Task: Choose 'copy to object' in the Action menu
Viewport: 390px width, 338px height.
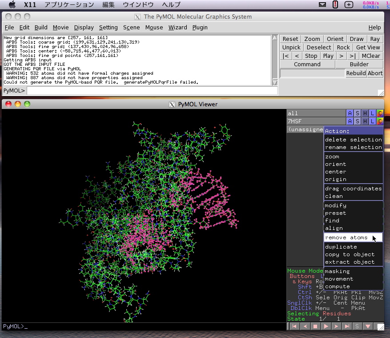Action: [x=354, y=254]
